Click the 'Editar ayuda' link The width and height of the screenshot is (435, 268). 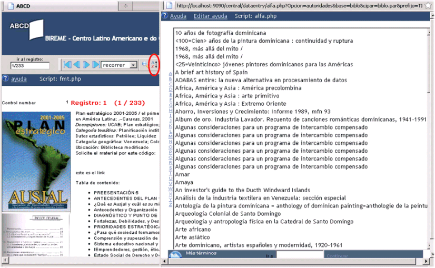tap(210, 16)
